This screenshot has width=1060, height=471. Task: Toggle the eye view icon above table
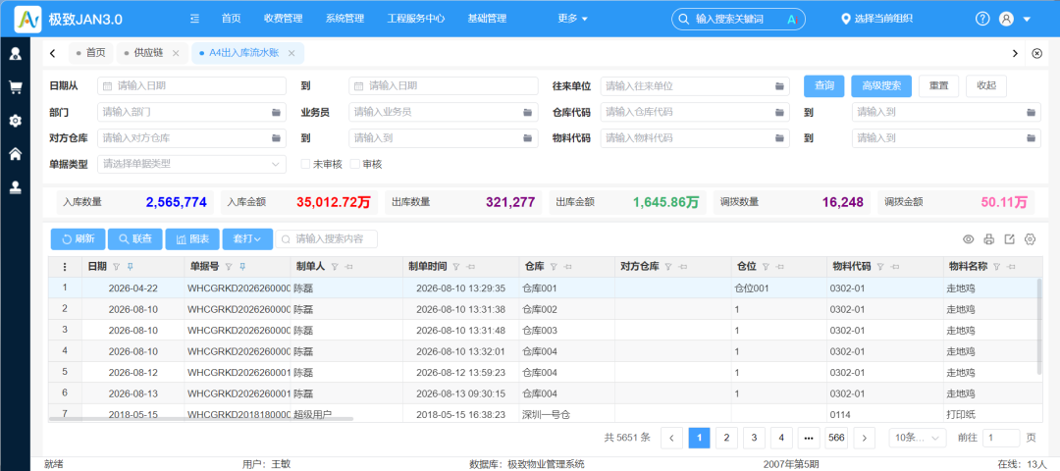point(968,239)
